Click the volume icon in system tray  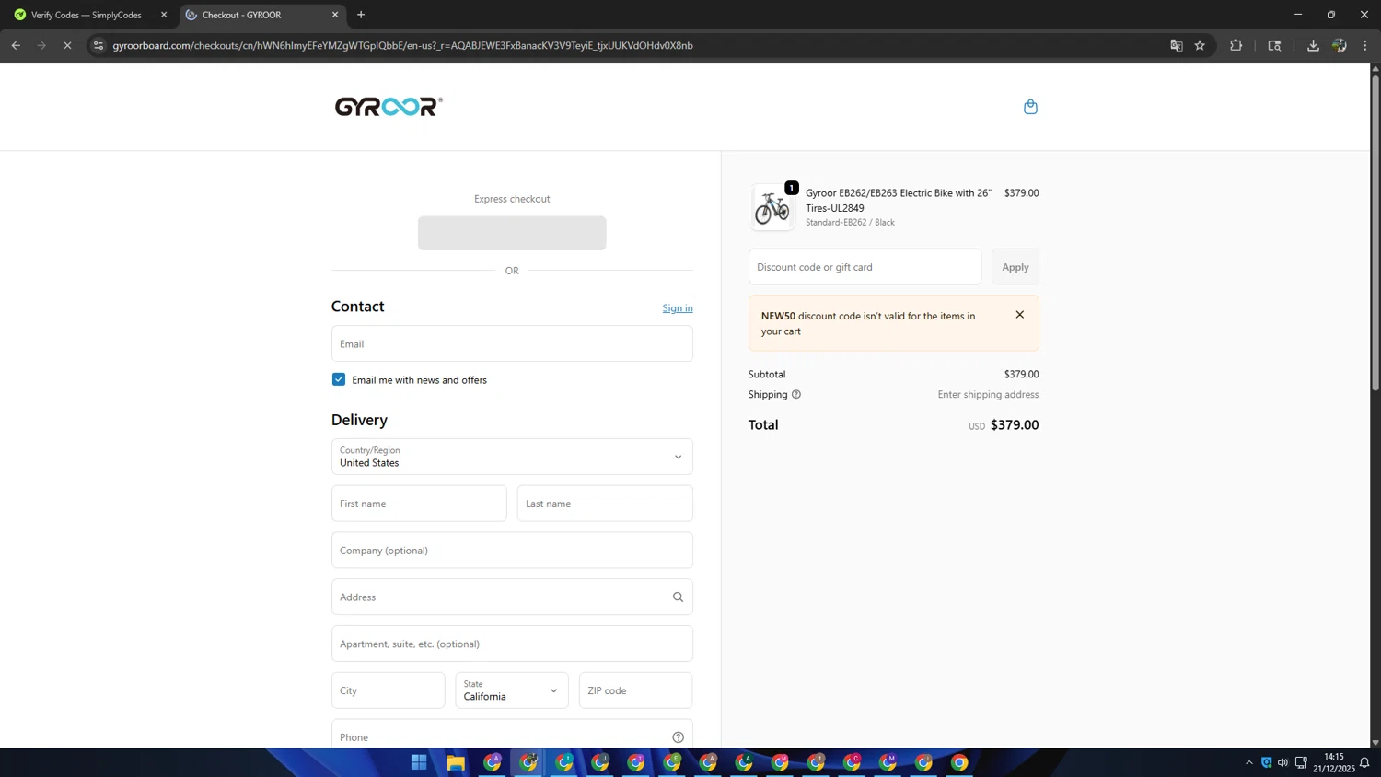(x=1282, y=763)
